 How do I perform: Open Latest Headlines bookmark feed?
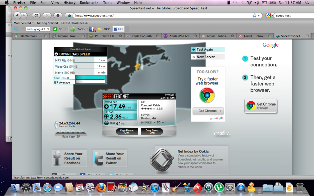(74, 23)
